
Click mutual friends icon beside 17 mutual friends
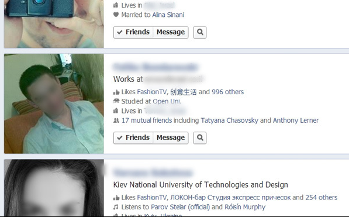[116, 120]
